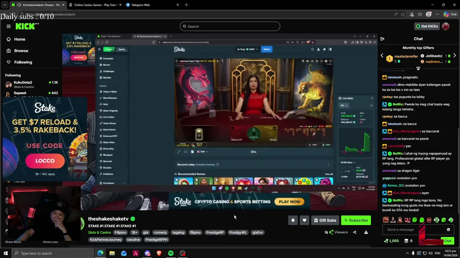Open browser tab search dropdown
460x258 pixels.
tap(4, 5)
